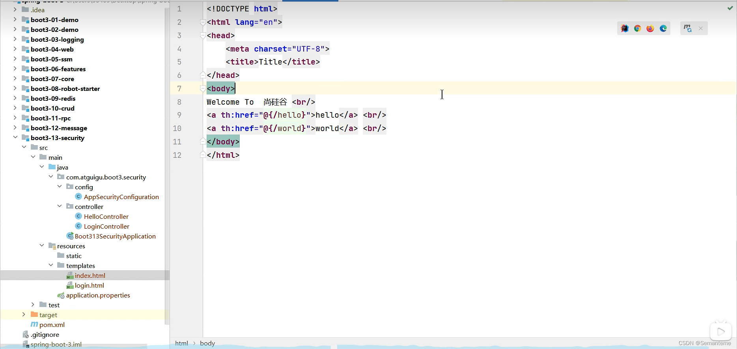This screenshot has width=737, height=349.
Task: Open Boot313SecurityApplication class
Action: pos(115,236)
